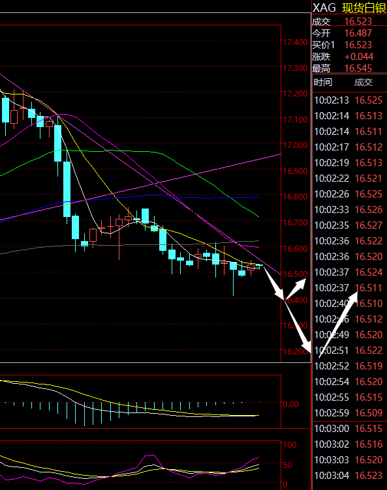Select the last red hollow candlestick

(x=251, y=267)
